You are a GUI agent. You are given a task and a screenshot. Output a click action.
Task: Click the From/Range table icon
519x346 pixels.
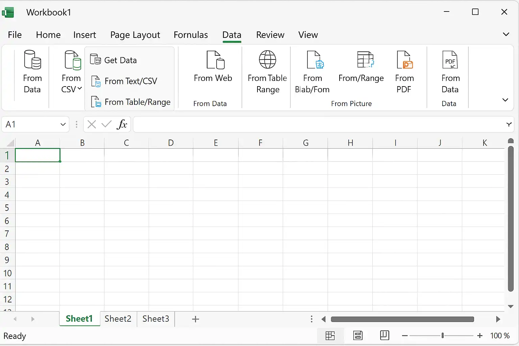365,59
